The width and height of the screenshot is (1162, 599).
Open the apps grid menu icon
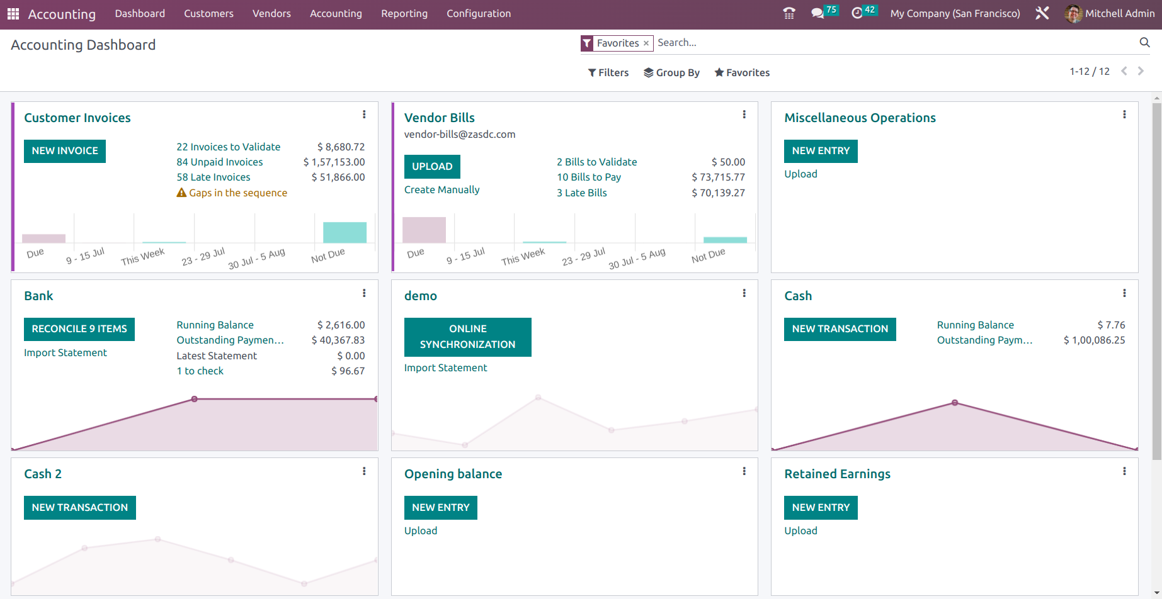pos(13,13)
